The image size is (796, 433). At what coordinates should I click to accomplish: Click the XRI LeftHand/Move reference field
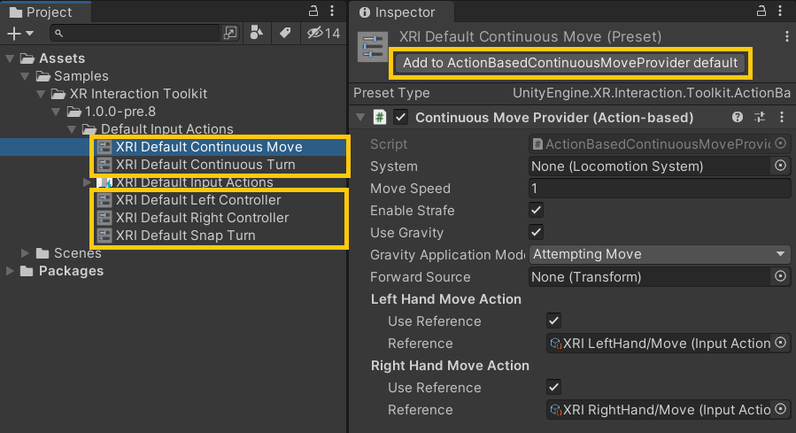[659, 344]
